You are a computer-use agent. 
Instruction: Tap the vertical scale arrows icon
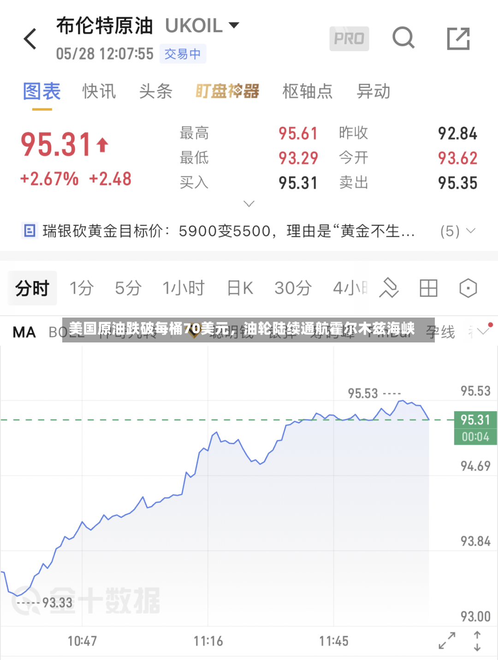click(x=477, y=641)
